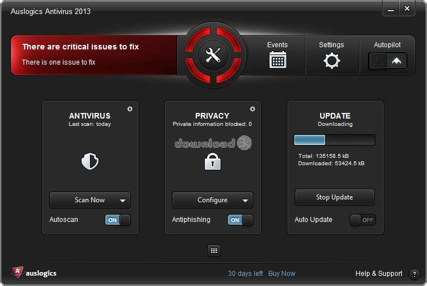Click the ANTIVIRUS panel heading
Image resolution: width=427 pixels, height=286 pixels.
click(x=90, y=116)
